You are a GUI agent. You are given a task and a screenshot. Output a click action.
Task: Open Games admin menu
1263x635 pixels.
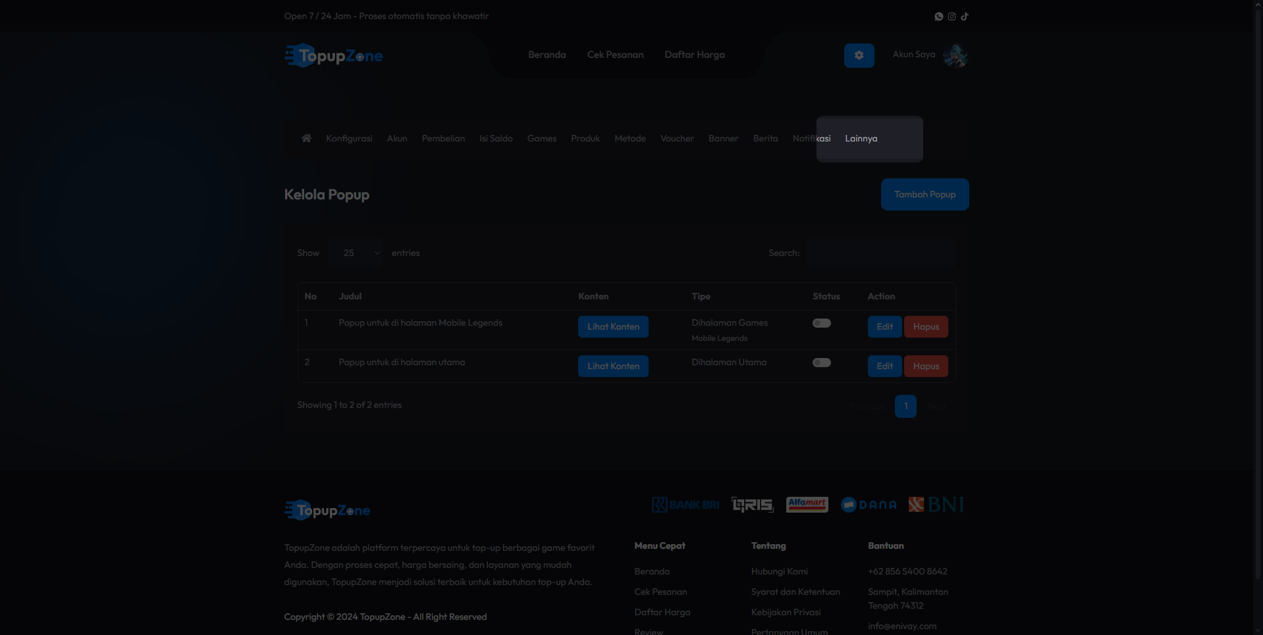(x=542, y=138)
